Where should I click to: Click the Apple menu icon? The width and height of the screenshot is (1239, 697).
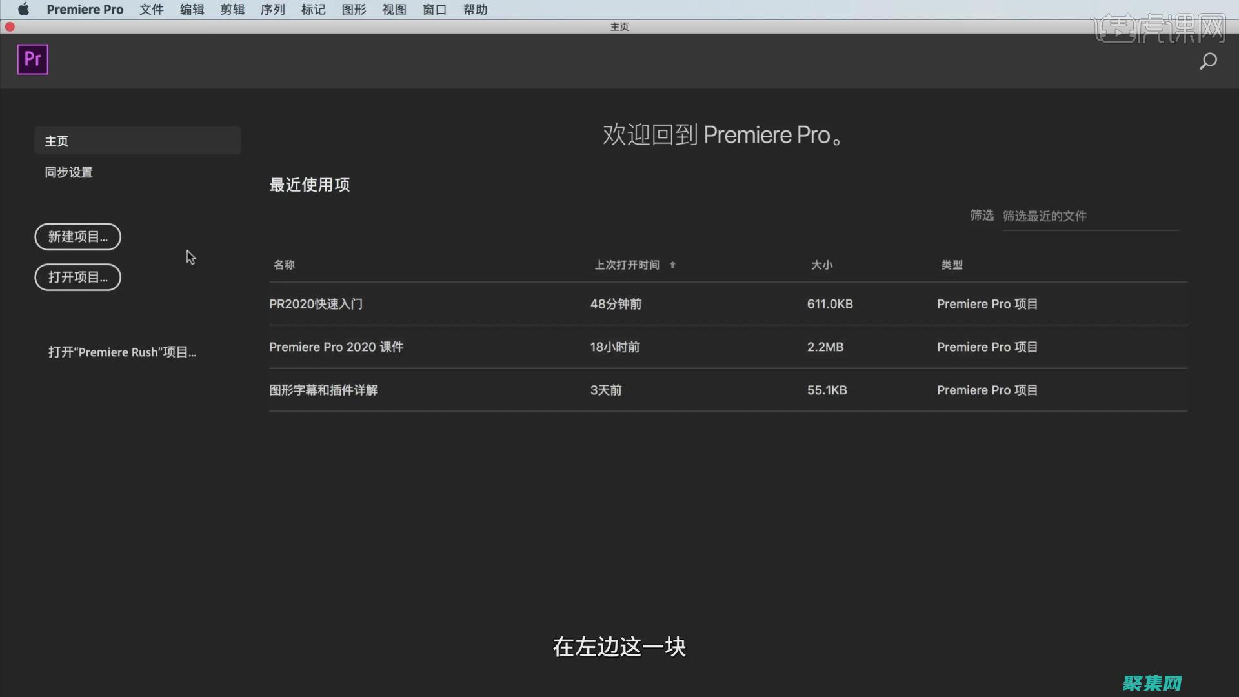[24, 10]
